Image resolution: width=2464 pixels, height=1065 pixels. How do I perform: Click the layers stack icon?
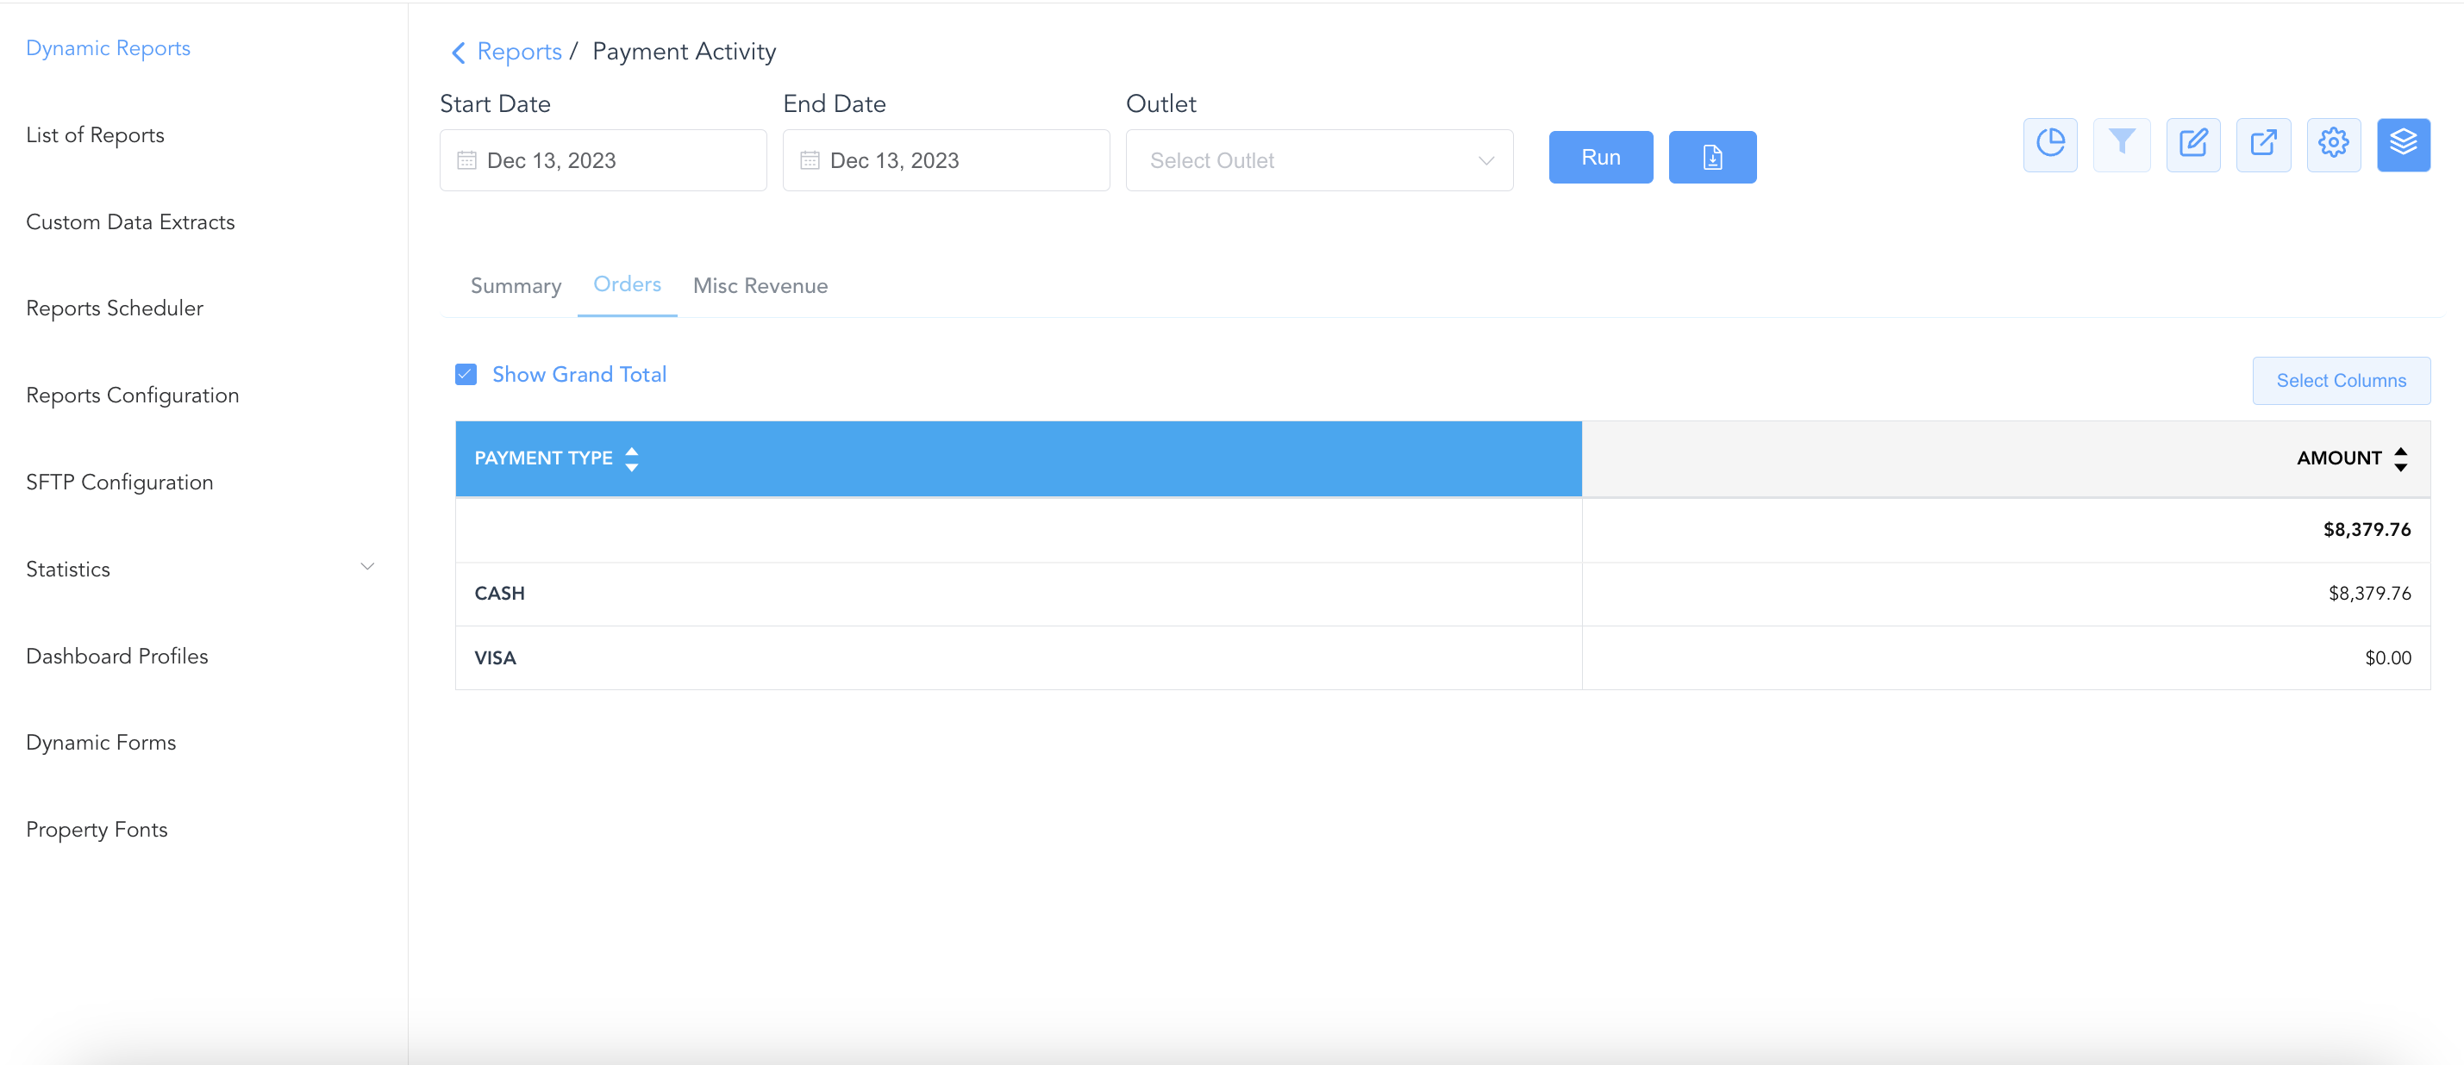pos(2403,145)
